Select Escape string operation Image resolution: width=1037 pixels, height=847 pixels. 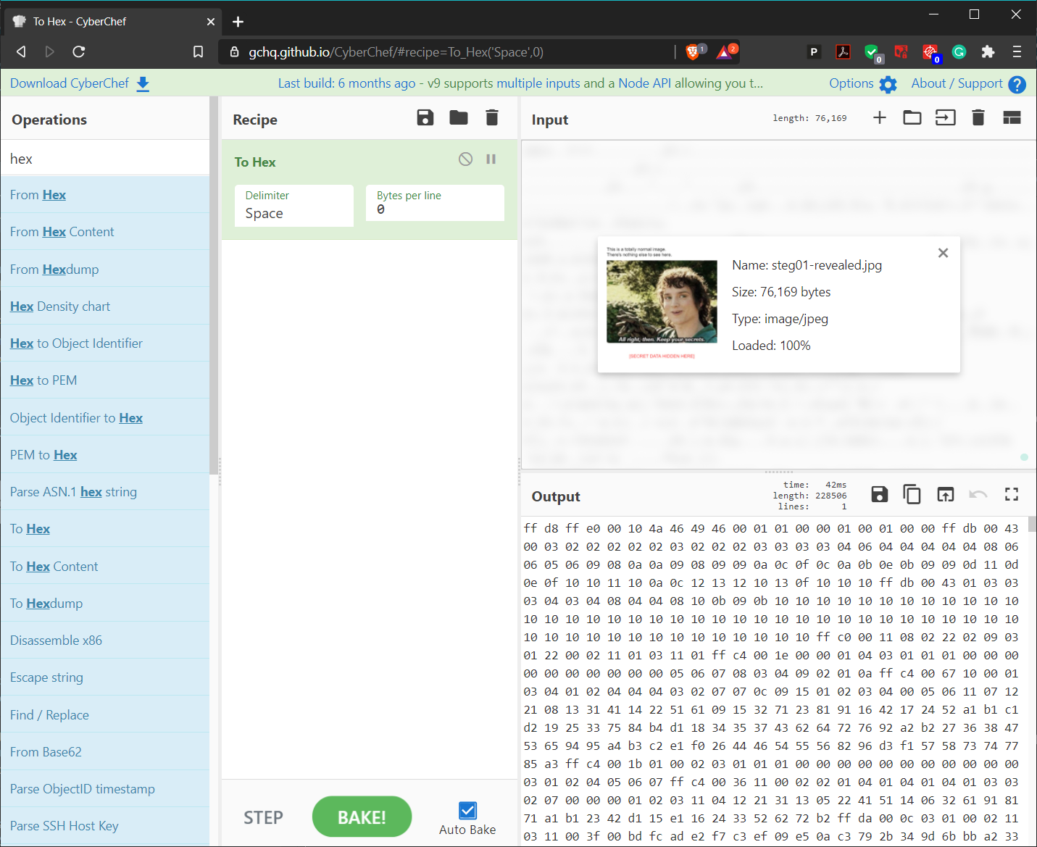[105, 677]
